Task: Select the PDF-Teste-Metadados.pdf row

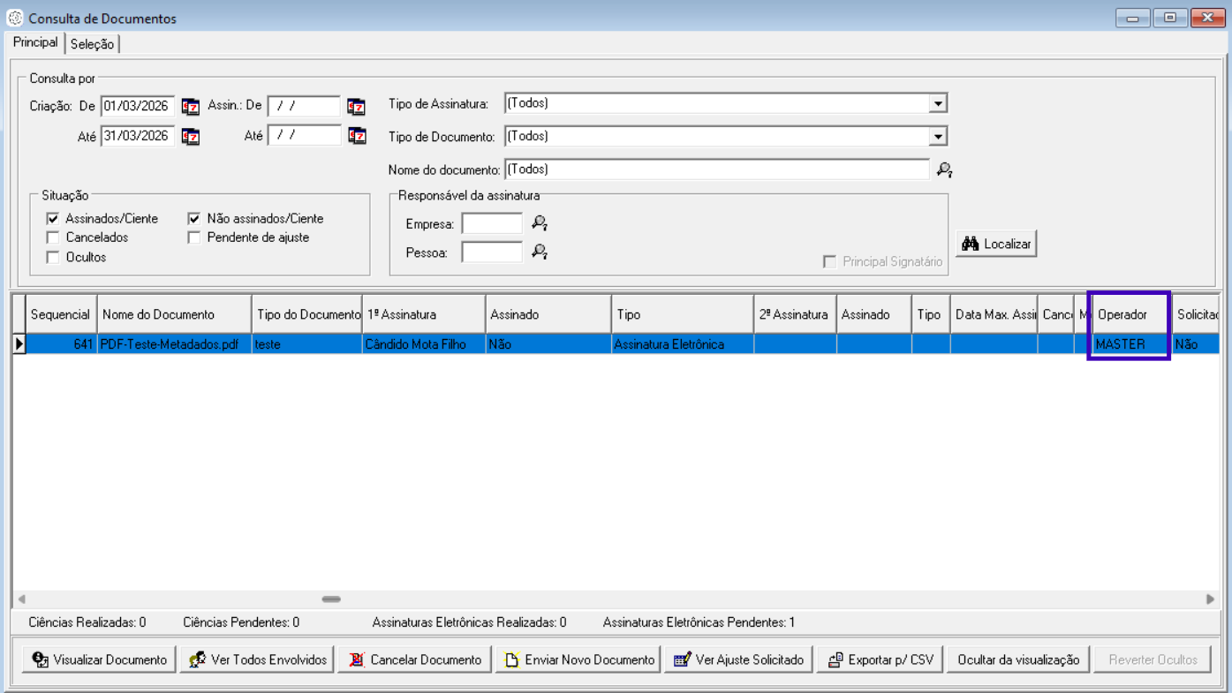Action: coord(175,344)
